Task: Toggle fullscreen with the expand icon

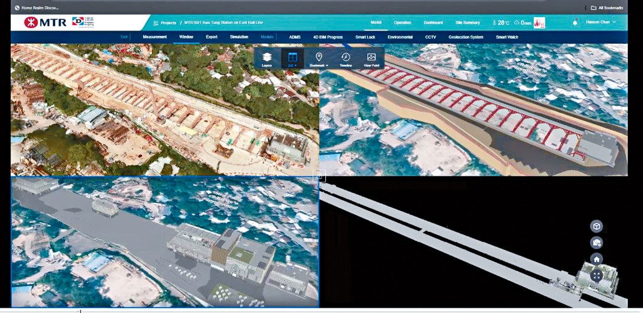Action: click(597, 276)
